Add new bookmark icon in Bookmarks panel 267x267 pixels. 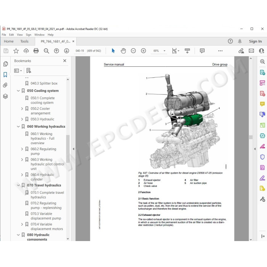coord(29,71)
